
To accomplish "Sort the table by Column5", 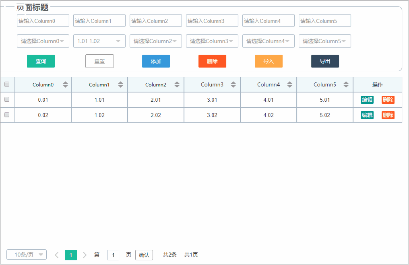I will point(346,84).
